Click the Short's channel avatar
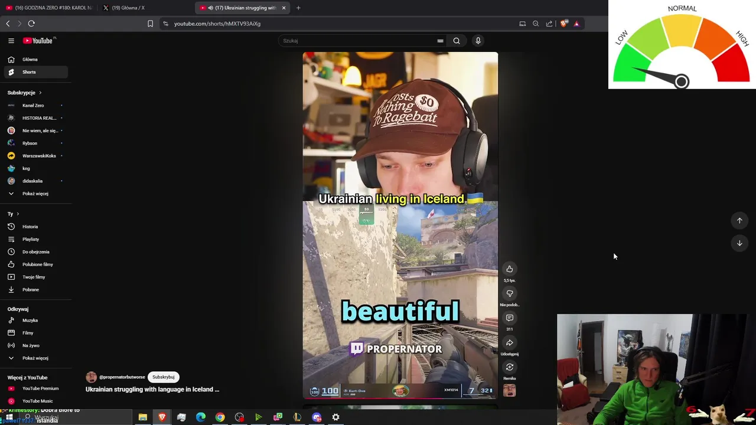This screenshot has height=425, width=756. pyautogui.click(x=91, y=377)
